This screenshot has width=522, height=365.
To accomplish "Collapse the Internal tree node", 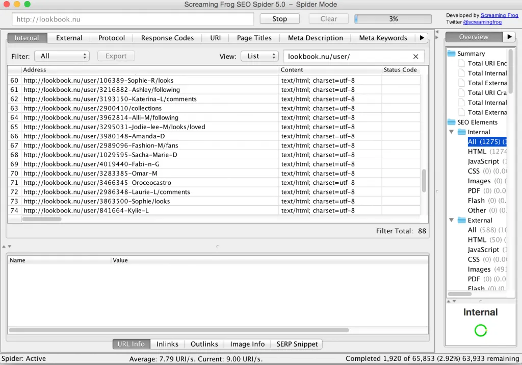I will (452, 132).
